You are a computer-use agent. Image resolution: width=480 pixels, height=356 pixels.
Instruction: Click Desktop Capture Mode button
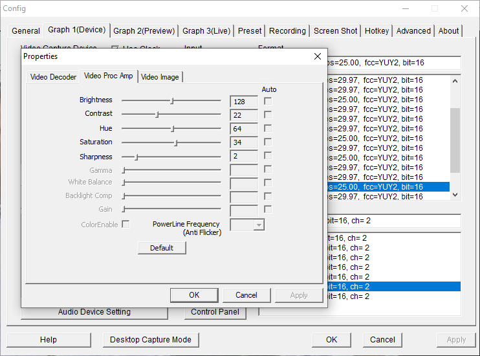click(151, 340)
